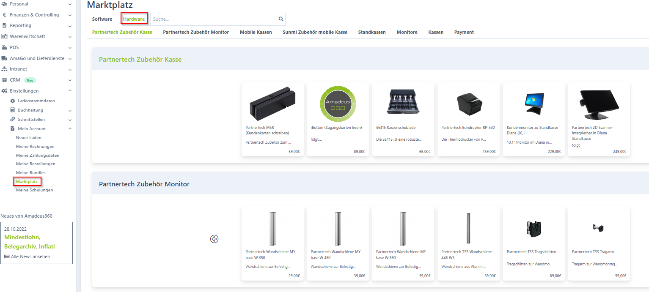Screen dimensions: 649x292
Task: Open Meine Bundles
Action: 30,173
